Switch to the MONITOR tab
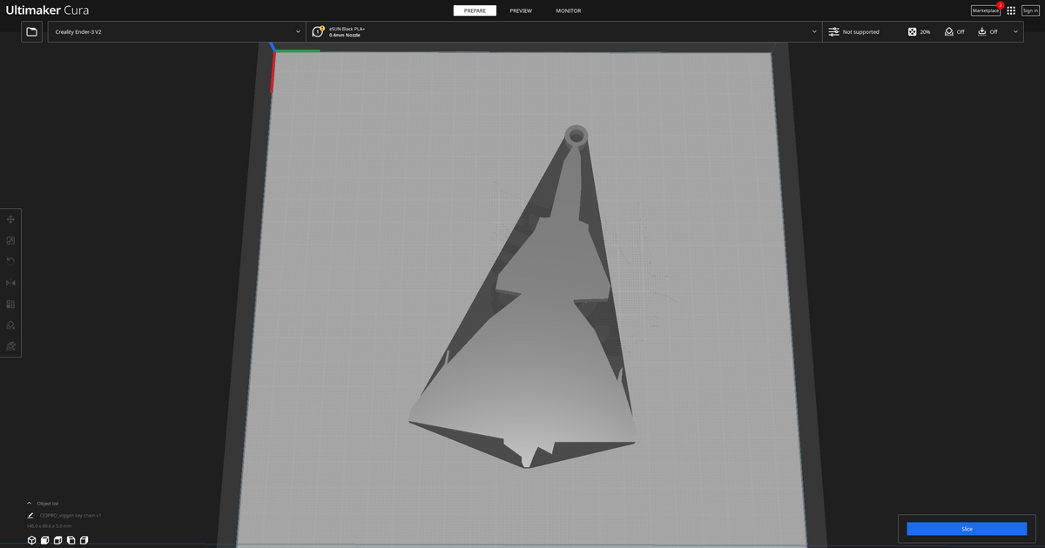Screen dimensions: 1045x548 click(568, 10)
